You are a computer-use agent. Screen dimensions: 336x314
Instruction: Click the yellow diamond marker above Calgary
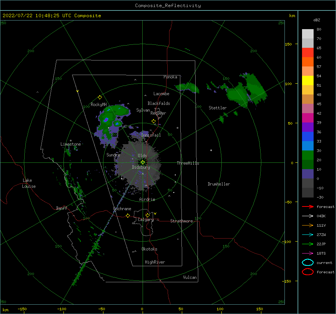(147, 215)
